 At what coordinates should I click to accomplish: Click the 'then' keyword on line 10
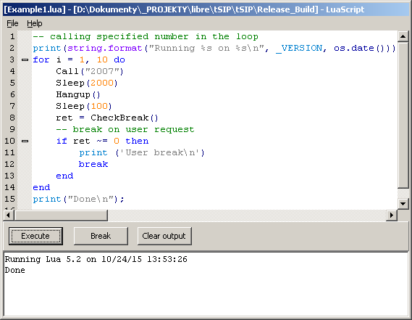pyautogui.click(x=137, y=141)
